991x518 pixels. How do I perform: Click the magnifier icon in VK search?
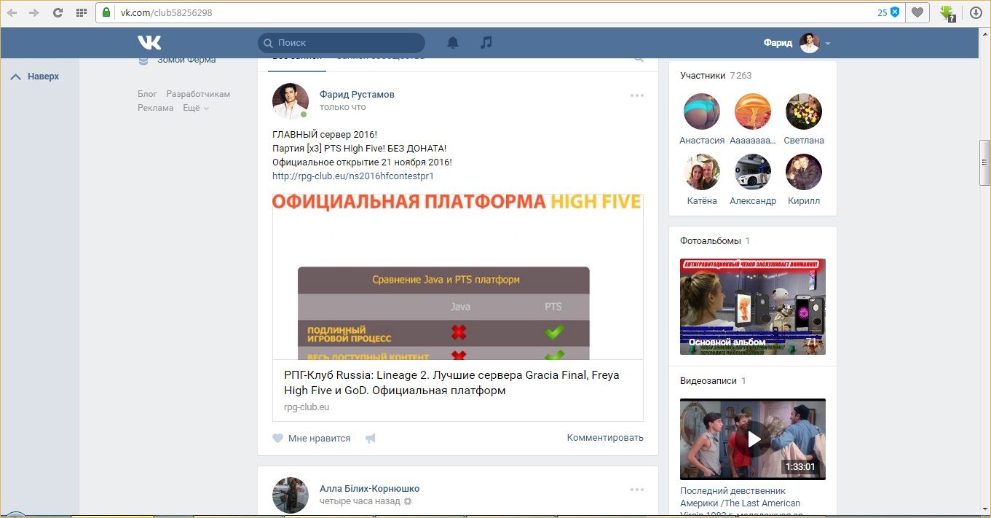[268, 43]
